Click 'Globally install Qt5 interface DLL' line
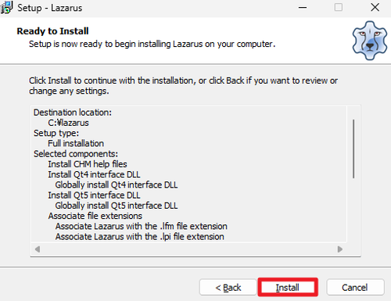 coord(117,206)
